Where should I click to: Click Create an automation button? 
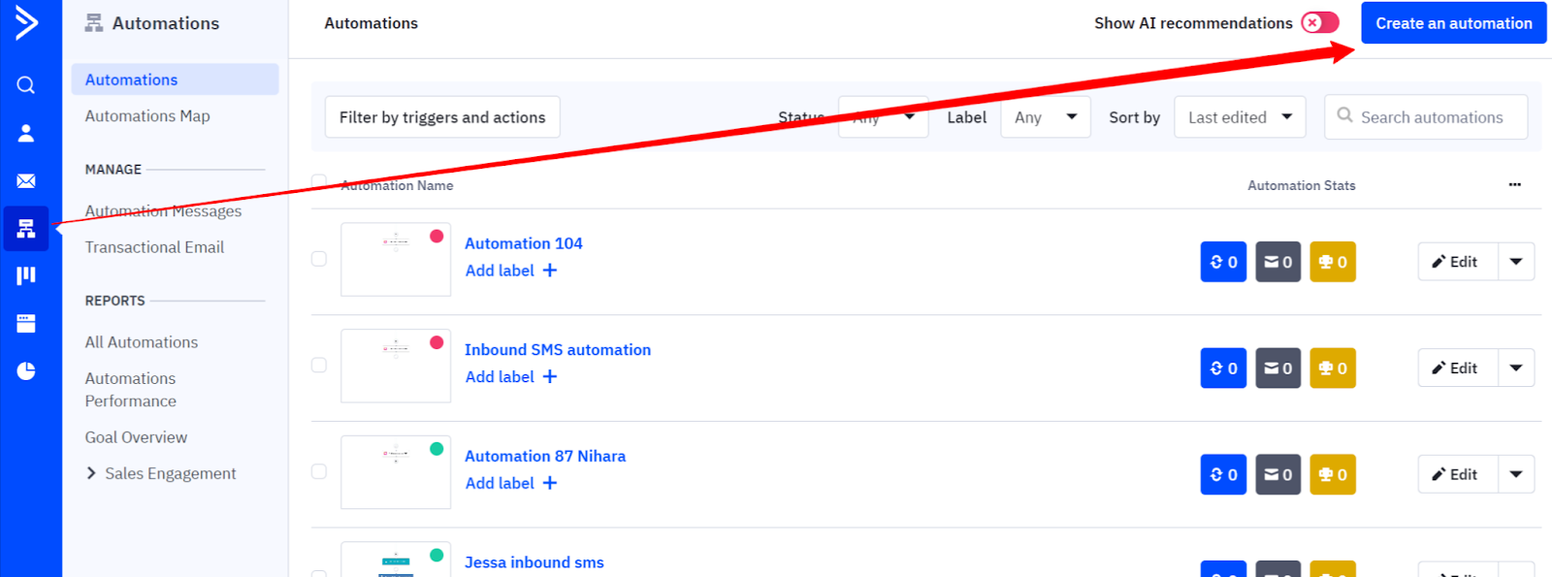point(1454,23)
